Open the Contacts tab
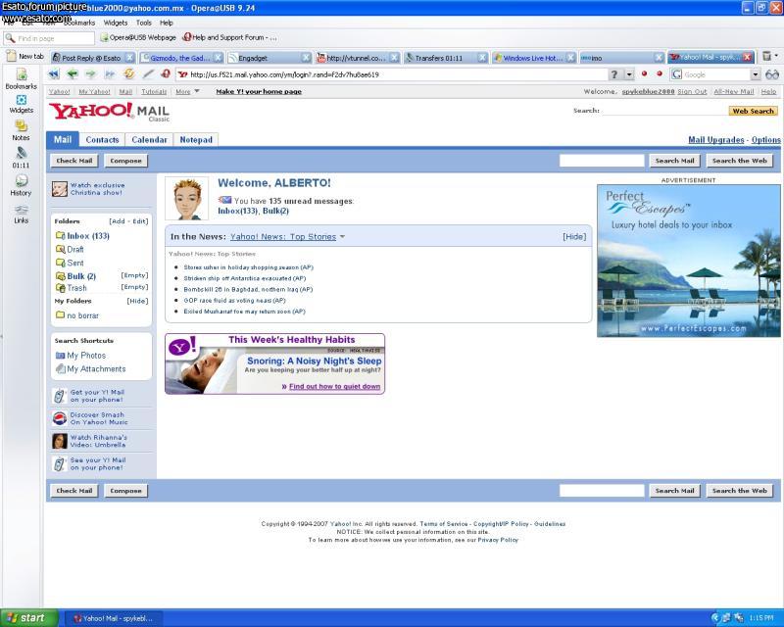Screen dimensions: 784x627 click(102, 139)
